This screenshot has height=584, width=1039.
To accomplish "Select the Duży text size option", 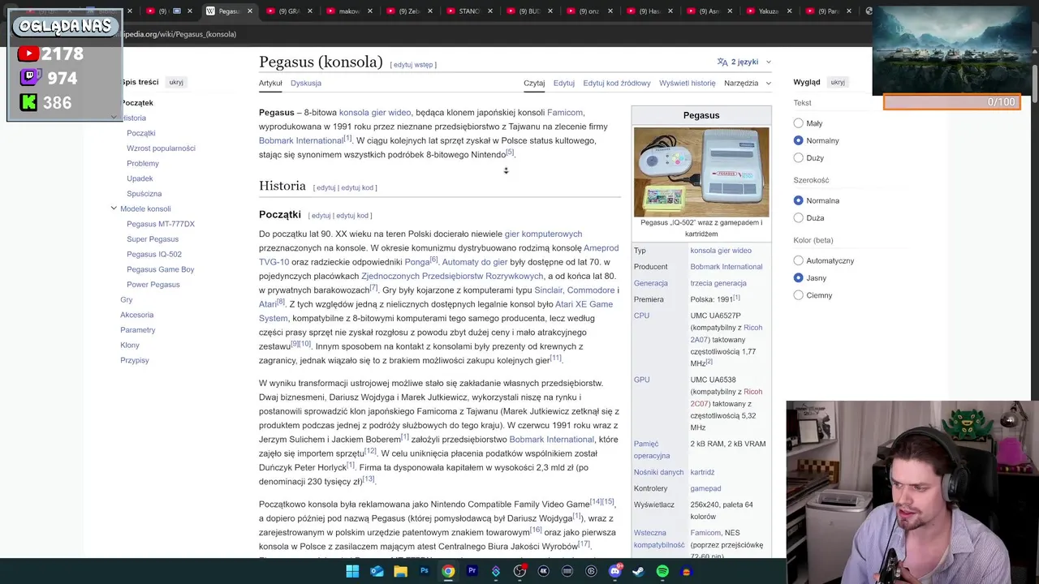I will [798, 157].
